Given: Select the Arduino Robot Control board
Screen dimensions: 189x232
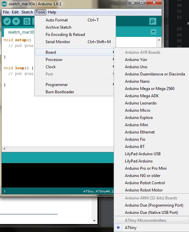Looking at the screenshot, I should pos(151,183).
